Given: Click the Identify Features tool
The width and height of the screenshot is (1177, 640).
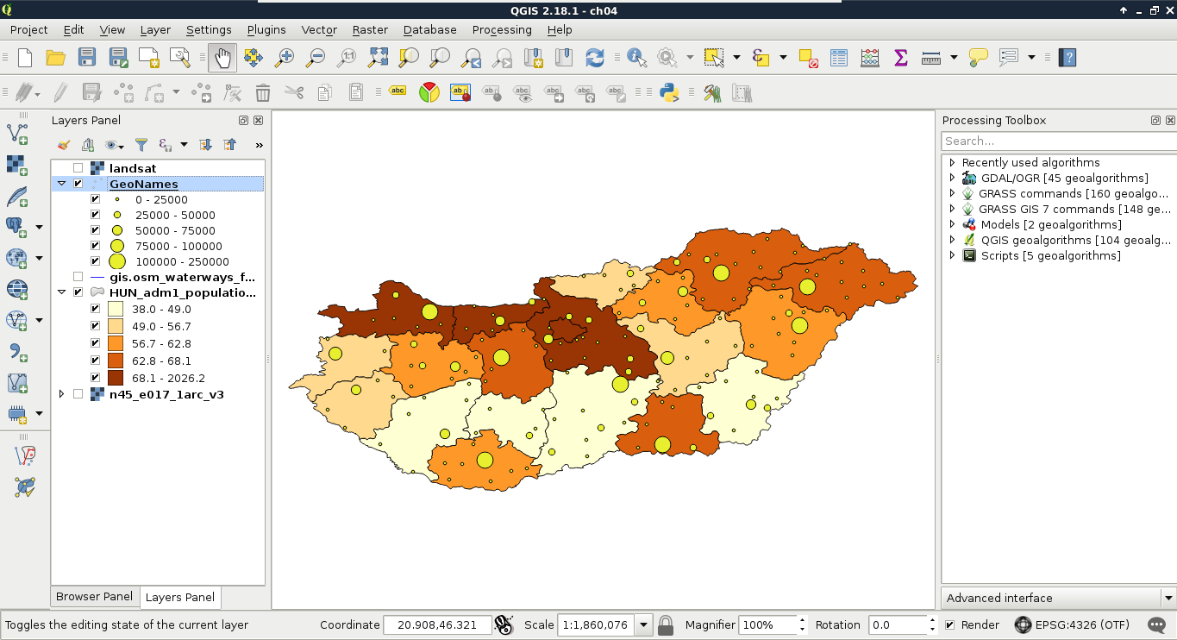Looking at the screenshot, I should coord(637,58).
